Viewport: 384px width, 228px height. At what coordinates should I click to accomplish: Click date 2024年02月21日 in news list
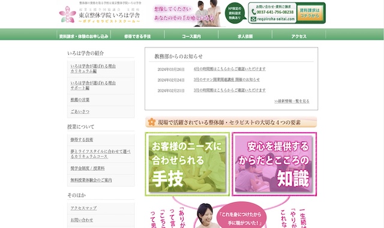point(171,91)
